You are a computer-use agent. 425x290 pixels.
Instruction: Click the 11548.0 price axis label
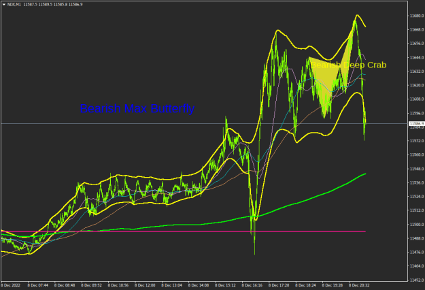417,169
